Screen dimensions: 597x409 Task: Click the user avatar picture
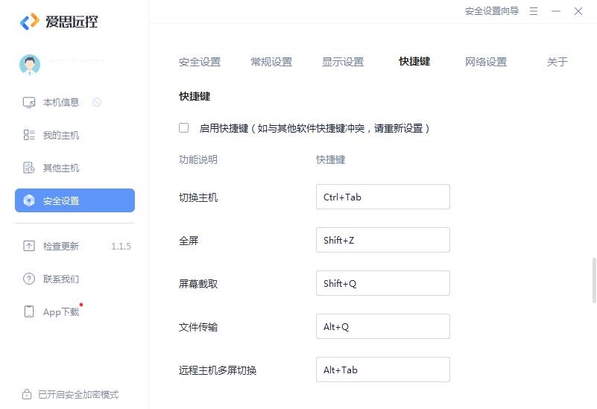30,65
